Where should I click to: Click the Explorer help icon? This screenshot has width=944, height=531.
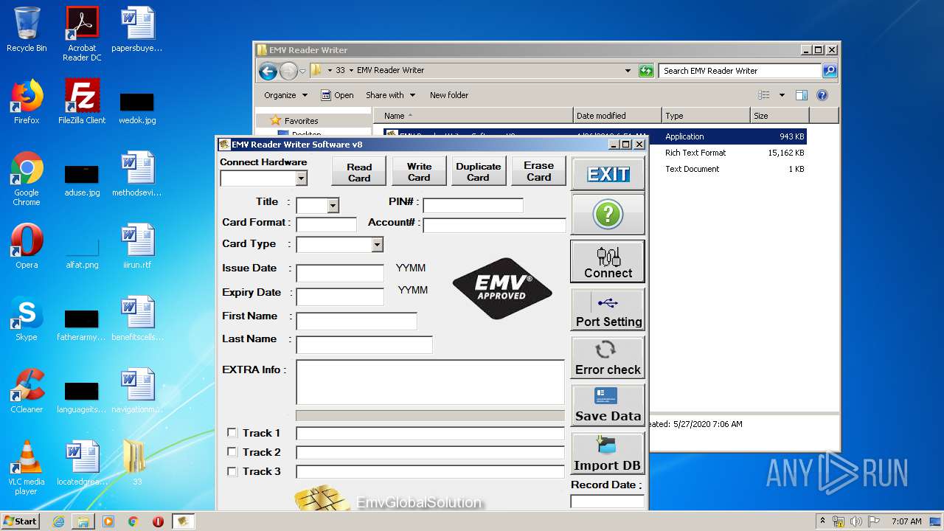tap(822, 95)
